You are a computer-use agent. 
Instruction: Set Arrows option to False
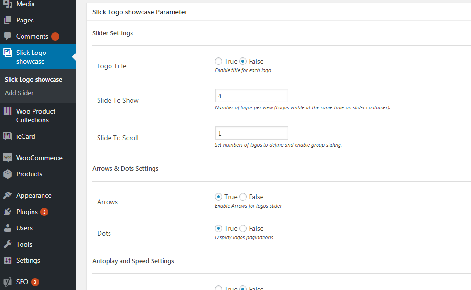(x=243, y=197)
